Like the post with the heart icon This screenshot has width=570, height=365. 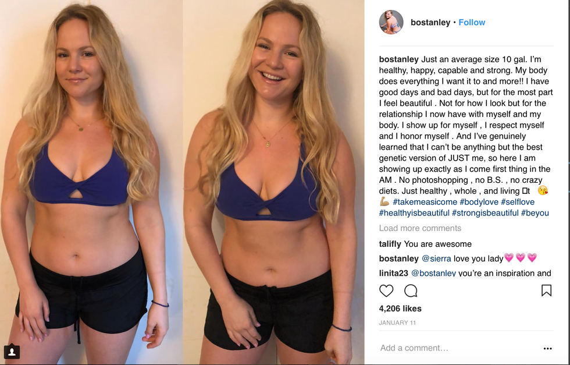coord(386,290)
